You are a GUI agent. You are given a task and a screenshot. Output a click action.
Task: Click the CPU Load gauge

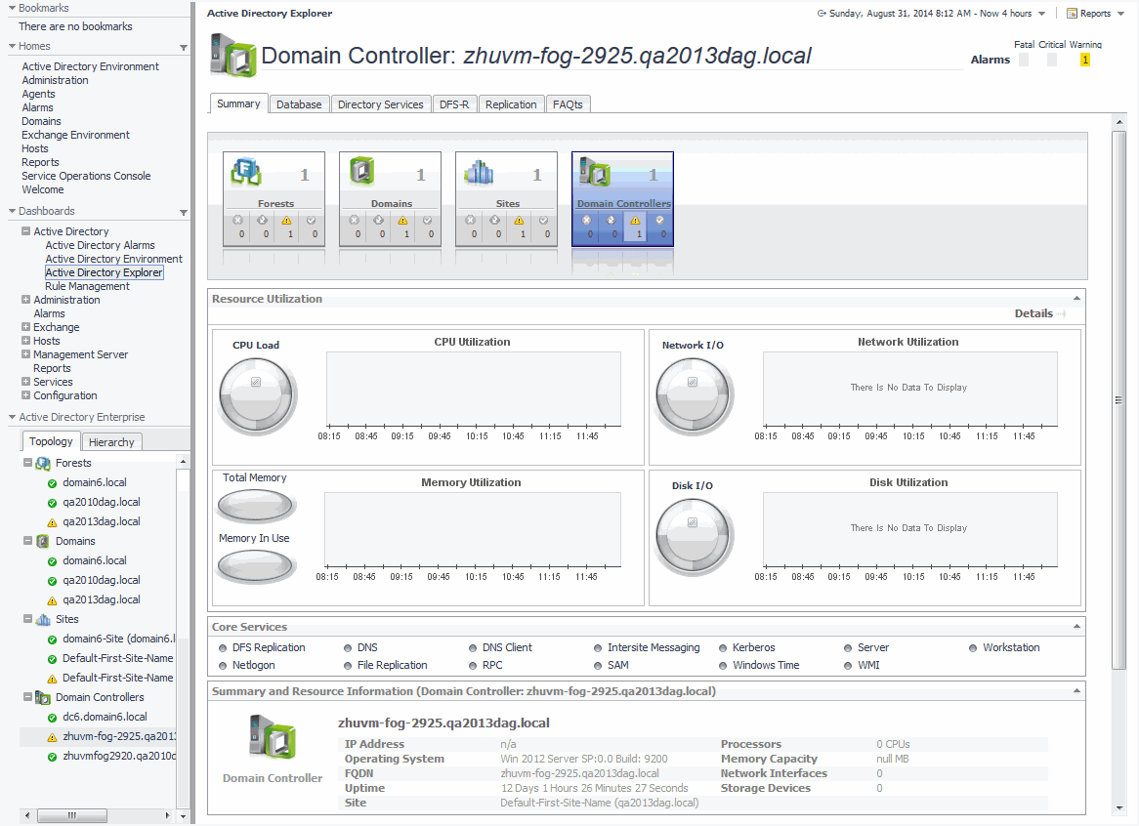tap(255, 396)
